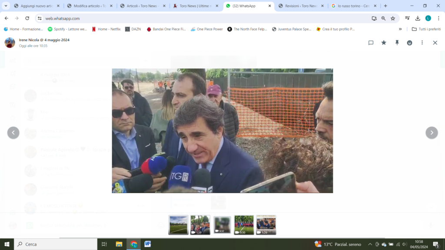445x250 pixels.
Task: Expand the hidden bookmarks overflow chevron
Action: pos(400,29)
